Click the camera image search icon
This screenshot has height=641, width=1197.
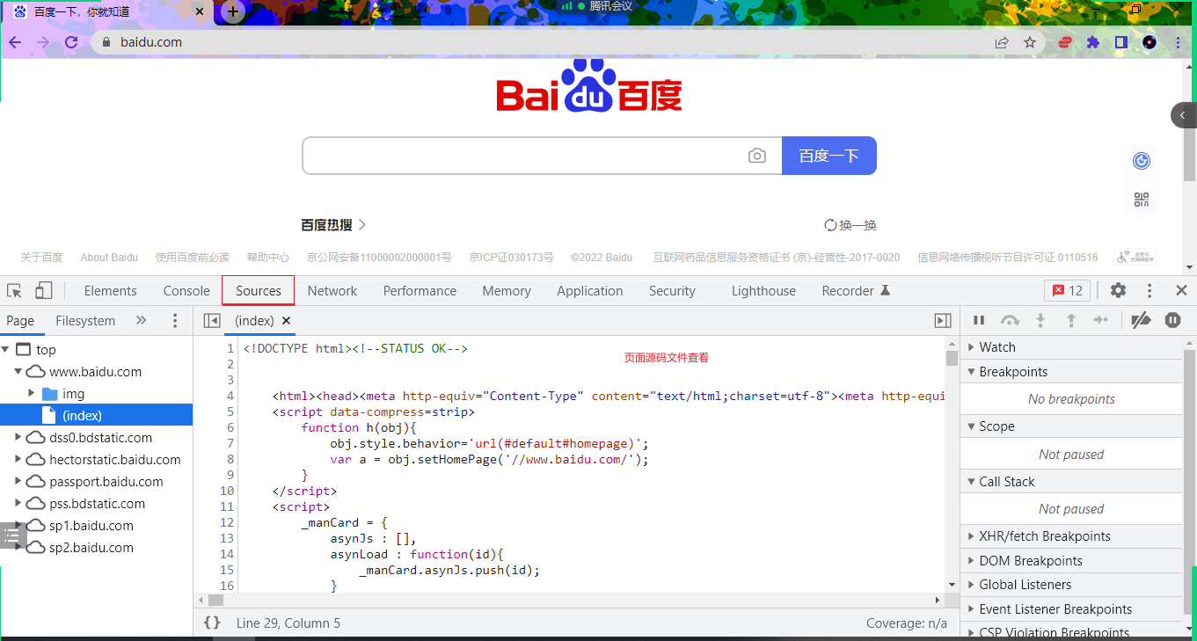point(757,156)
